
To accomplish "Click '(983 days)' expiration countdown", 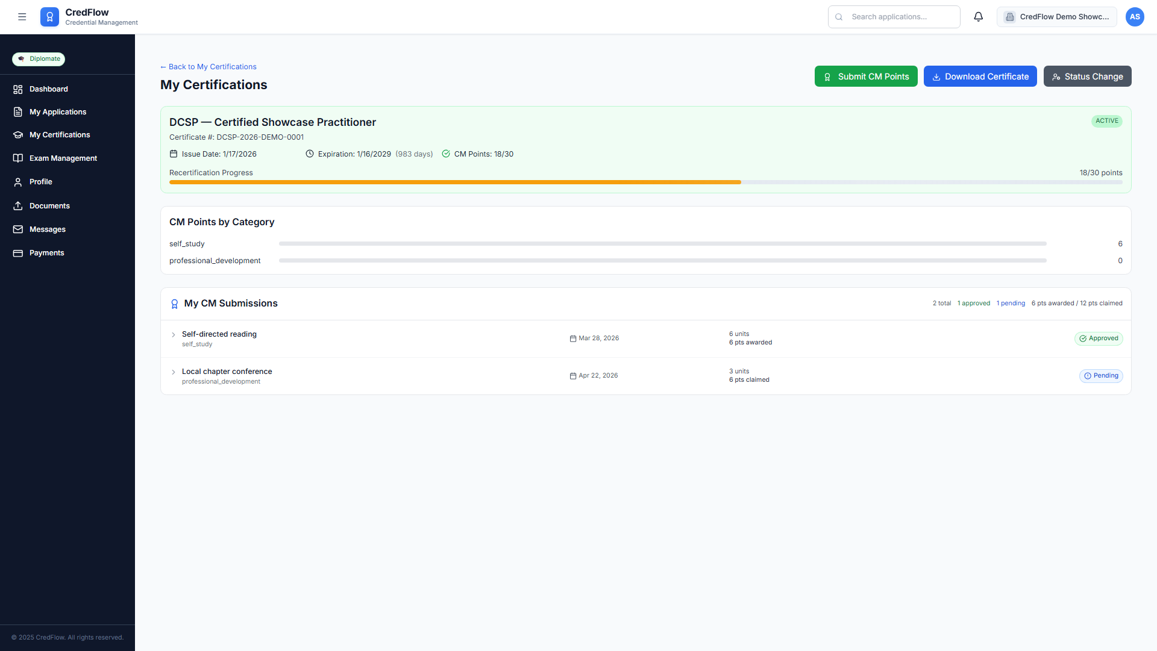I will (x=414, y=154).
